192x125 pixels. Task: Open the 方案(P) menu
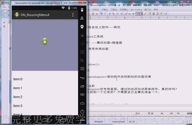[105, 10]
